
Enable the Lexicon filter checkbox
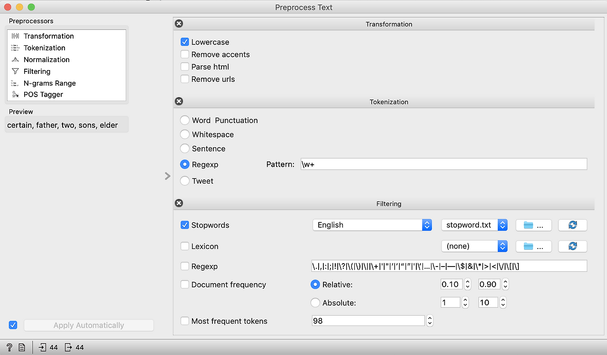[x=185, y=246]
